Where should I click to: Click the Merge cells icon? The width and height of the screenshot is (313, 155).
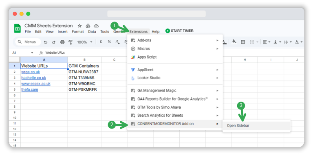point(252,42)
